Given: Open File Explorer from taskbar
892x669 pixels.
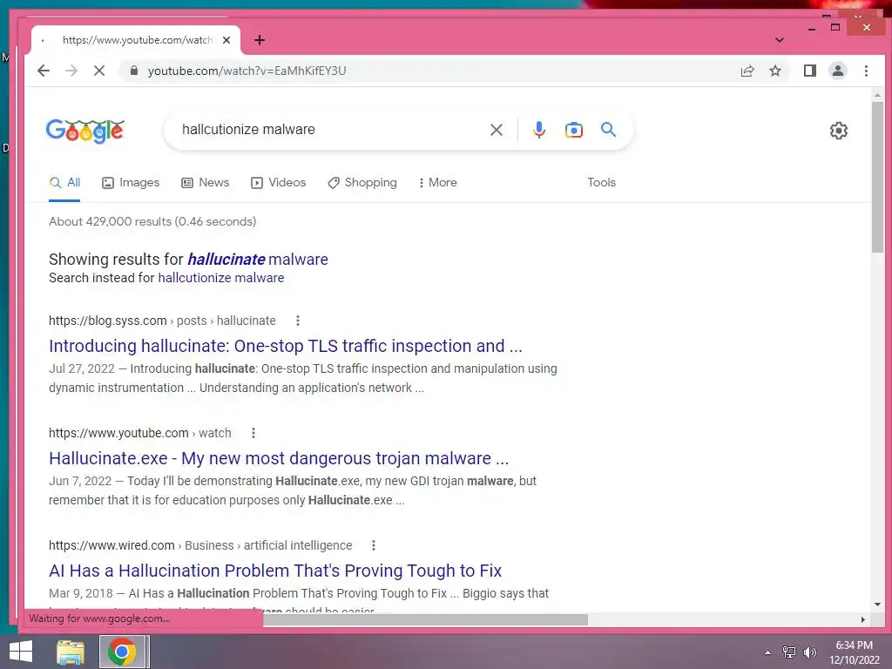Looking at the screenshot, I should coord(71,652).
